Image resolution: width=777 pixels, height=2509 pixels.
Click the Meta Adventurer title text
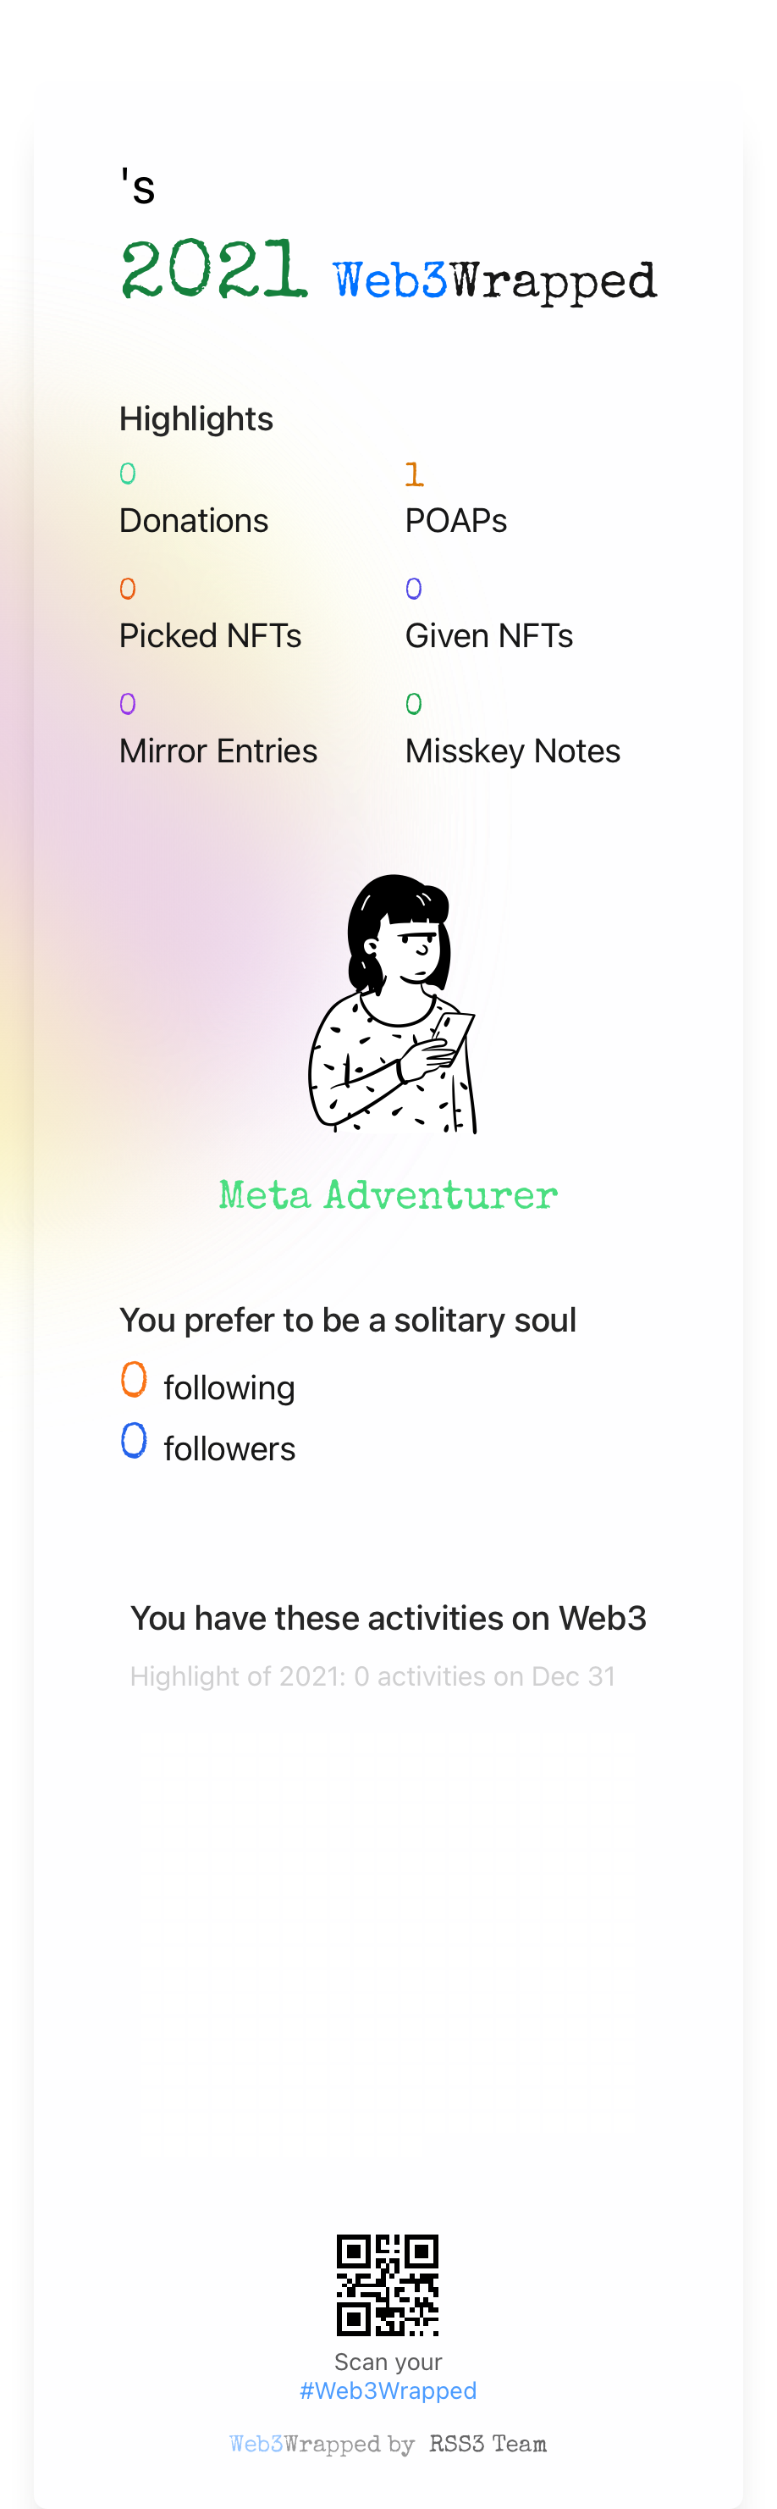point(388,1195)
